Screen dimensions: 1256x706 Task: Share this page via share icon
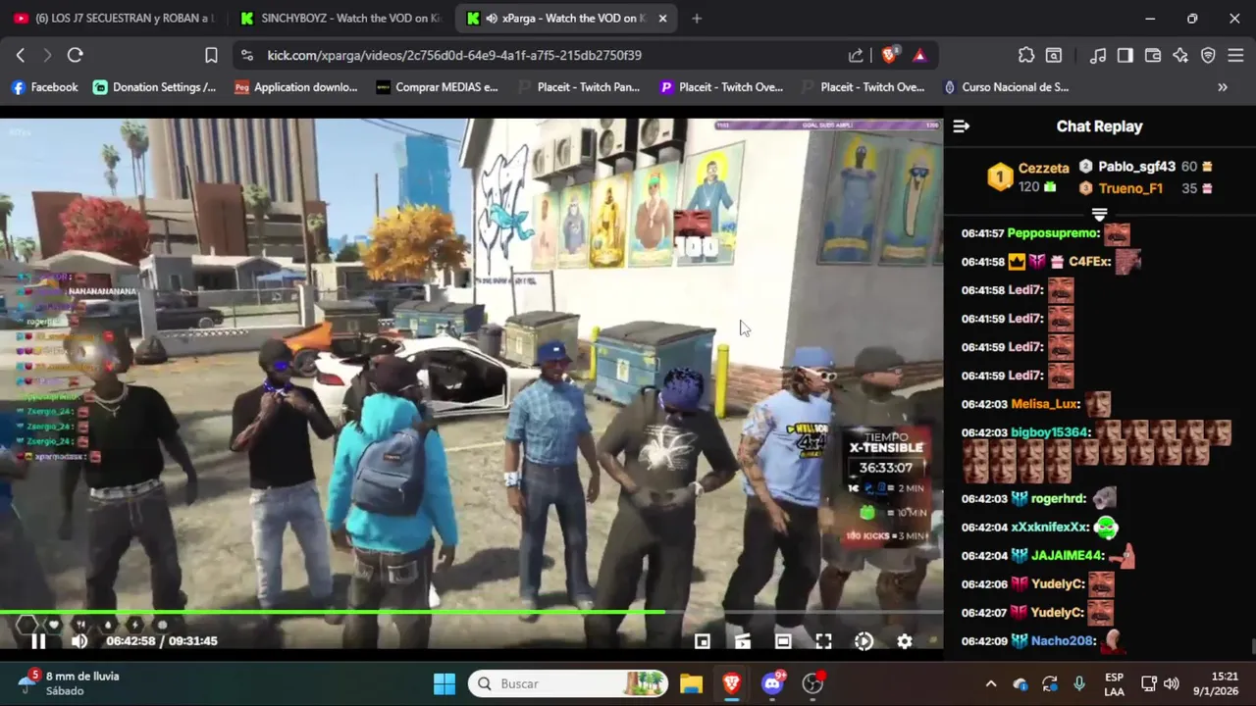click(856, 56)
